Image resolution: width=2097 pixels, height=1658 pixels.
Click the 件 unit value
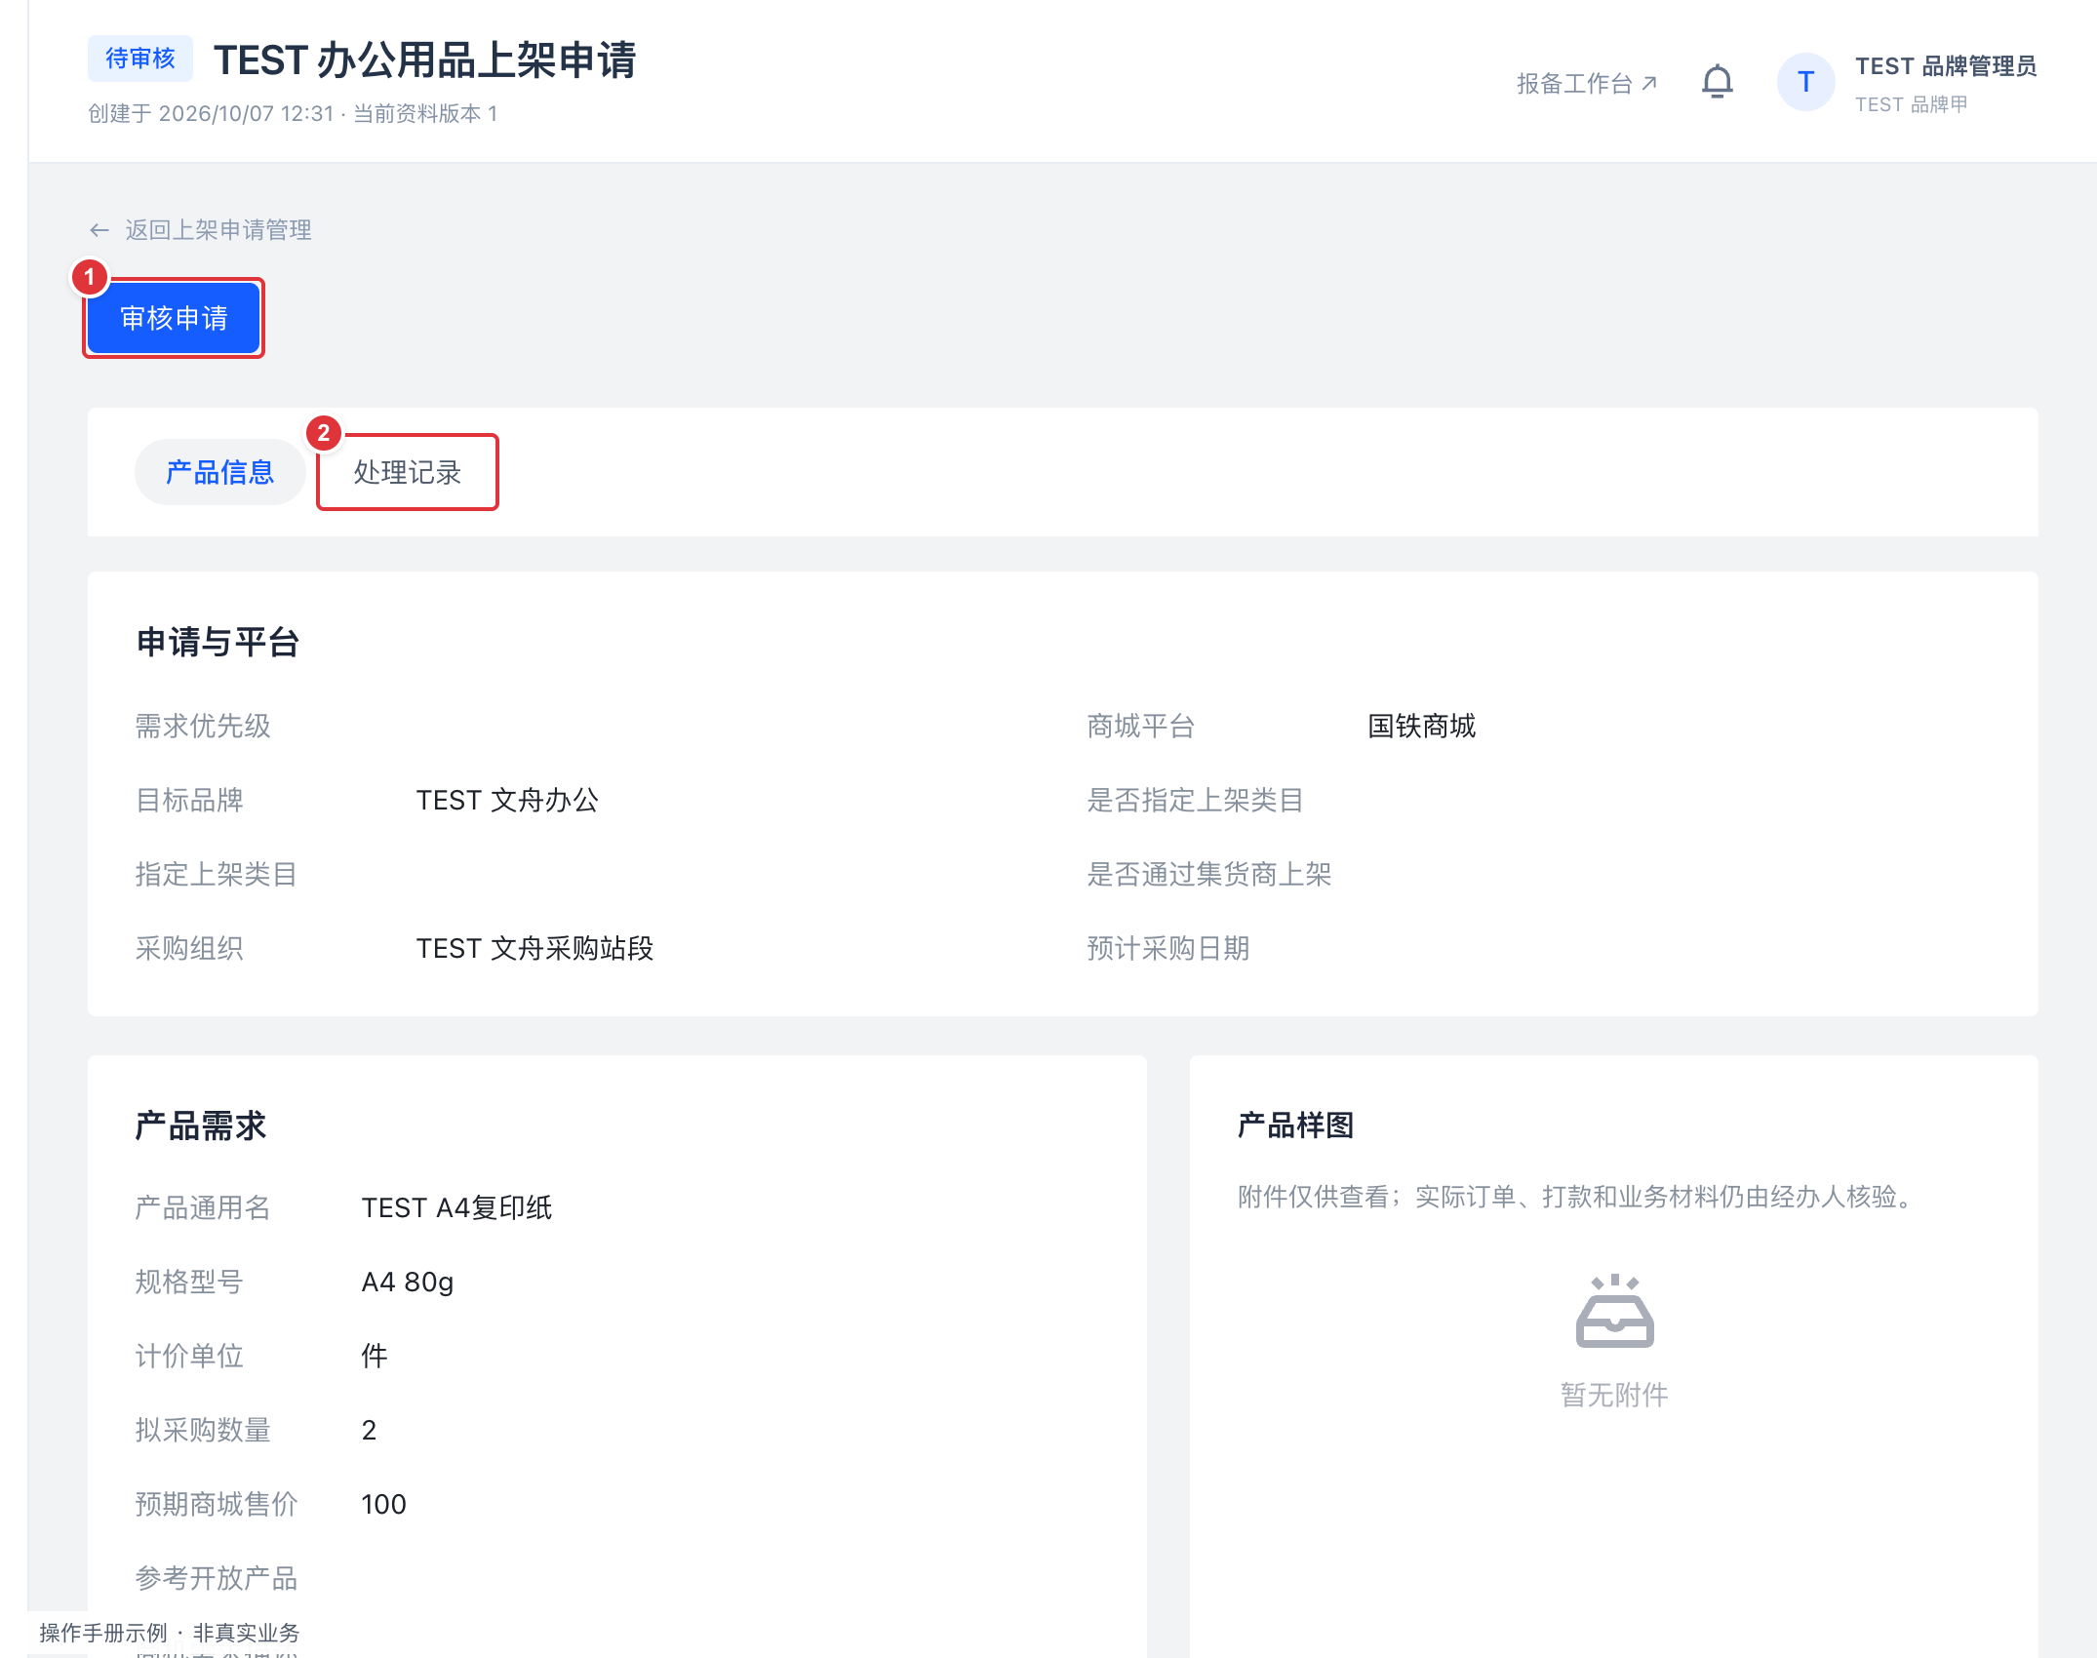click(375, 1357)
